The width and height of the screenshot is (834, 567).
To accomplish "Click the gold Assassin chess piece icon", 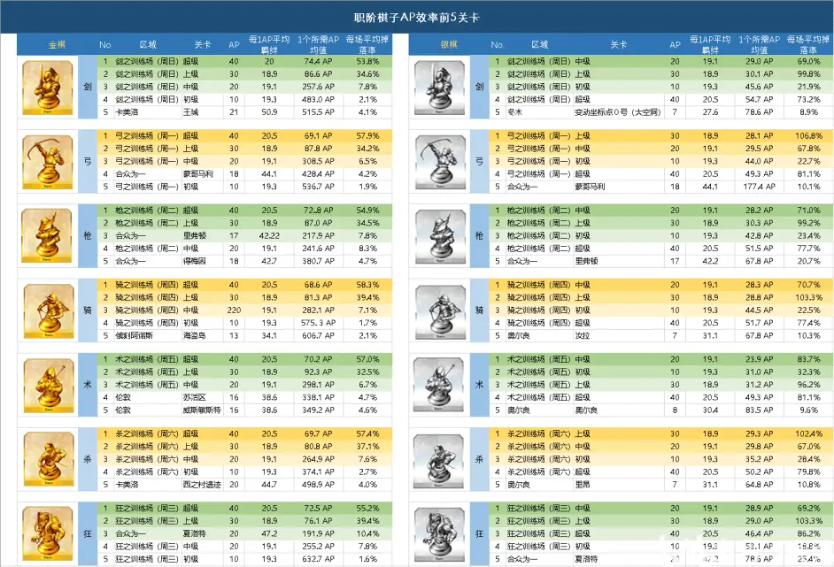I will click(x=48, y=459).
